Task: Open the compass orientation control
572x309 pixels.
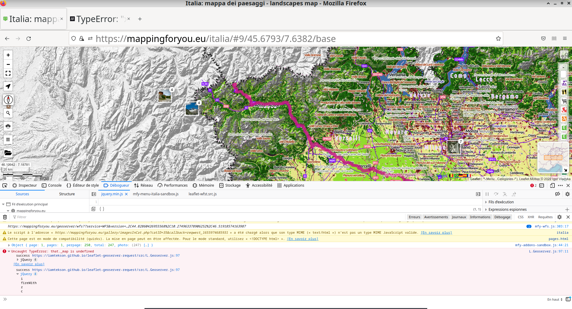Action: coord(8,100)
